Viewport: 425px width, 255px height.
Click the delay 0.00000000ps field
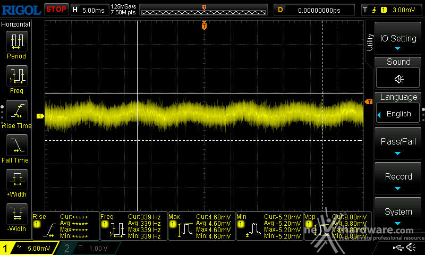(314, 10)
